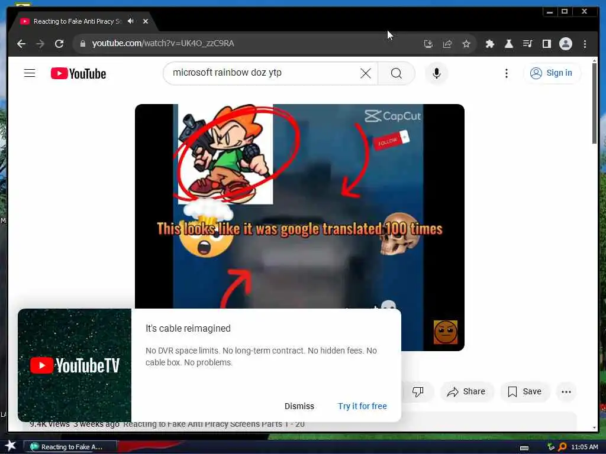Open the install app icon in address bar
This screenshot has width=606, height=454.
click(x=428, y=44)
